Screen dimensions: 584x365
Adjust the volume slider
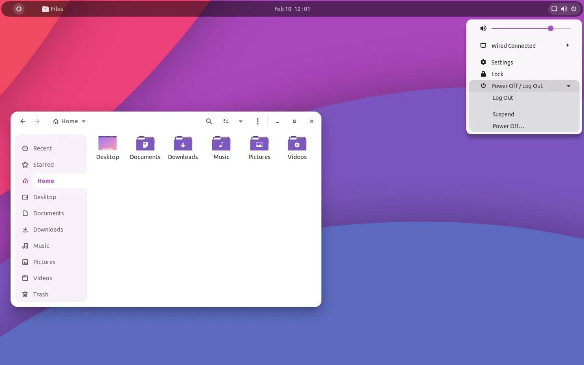[x=550, y=28]
